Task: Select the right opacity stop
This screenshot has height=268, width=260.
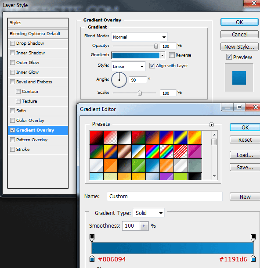Action: pos(253,238)
